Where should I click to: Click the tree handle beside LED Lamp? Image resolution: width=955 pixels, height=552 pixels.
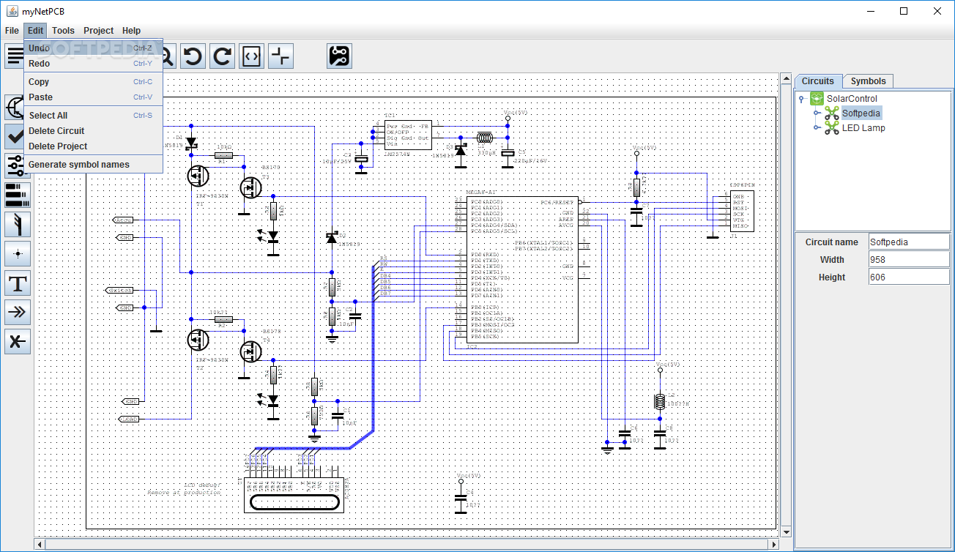(817, 128)
